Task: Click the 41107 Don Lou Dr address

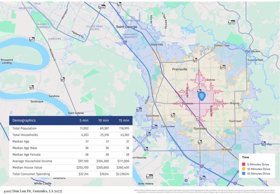Action: pyautogui.click(x=33, y=191)
